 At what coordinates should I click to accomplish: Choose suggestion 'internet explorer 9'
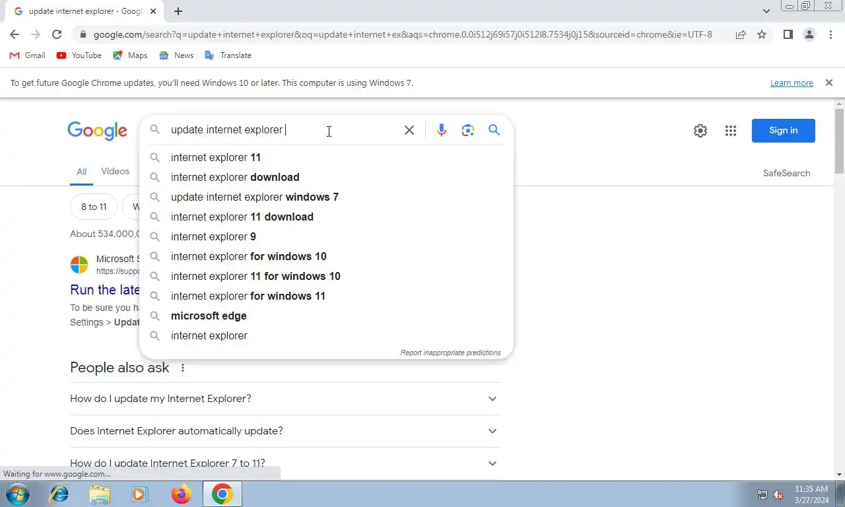tap(326, 236)
